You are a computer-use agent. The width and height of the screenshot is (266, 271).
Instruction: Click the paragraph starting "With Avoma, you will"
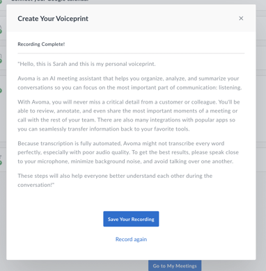pos(129,115)
